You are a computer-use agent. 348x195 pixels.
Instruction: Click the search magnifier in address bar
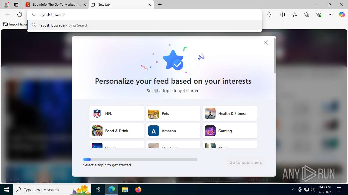34,15
